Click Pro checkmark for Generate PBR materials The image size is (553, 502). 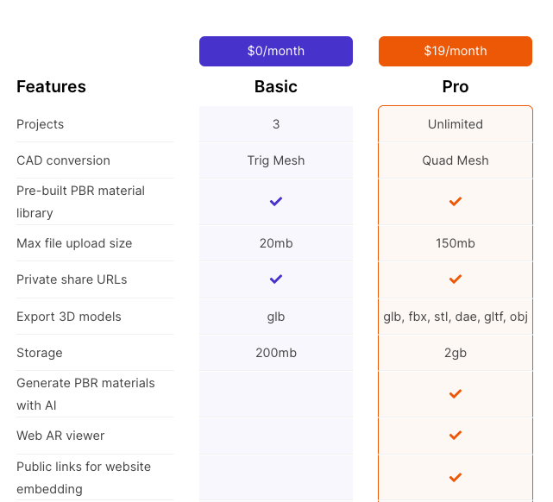tap(456, 393)
